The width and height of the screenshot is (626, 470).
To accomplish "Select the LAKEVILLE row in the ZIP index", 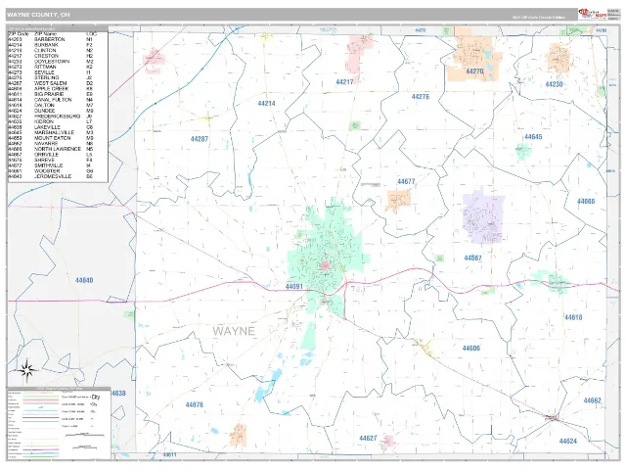I will [x=51, y=127].
